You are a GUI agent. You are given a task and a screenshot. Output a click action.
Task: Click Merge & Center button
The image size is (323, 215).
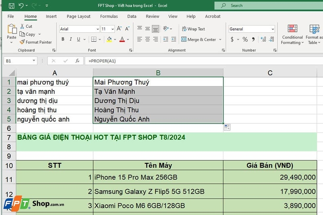[199, 39]
